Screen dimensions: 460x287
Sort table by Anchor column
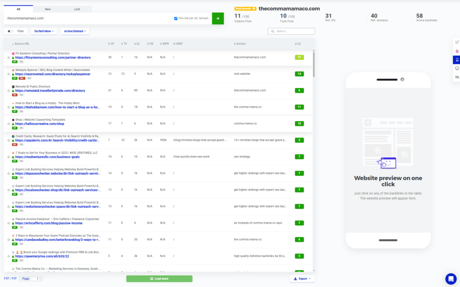click(x=240, y=44)
